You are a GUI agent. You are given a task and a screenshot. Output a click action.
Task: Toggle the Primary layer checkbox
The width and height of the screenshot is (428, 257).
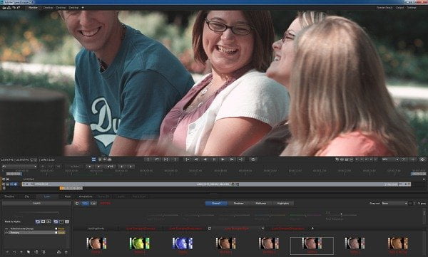click(56, 233)
